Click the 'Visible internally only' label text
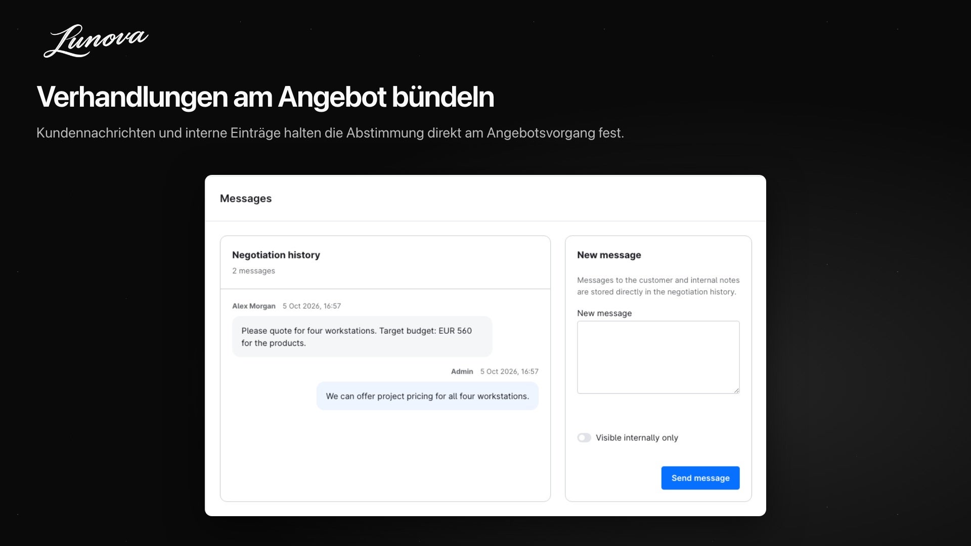971x546 pixels. (637, 438)
